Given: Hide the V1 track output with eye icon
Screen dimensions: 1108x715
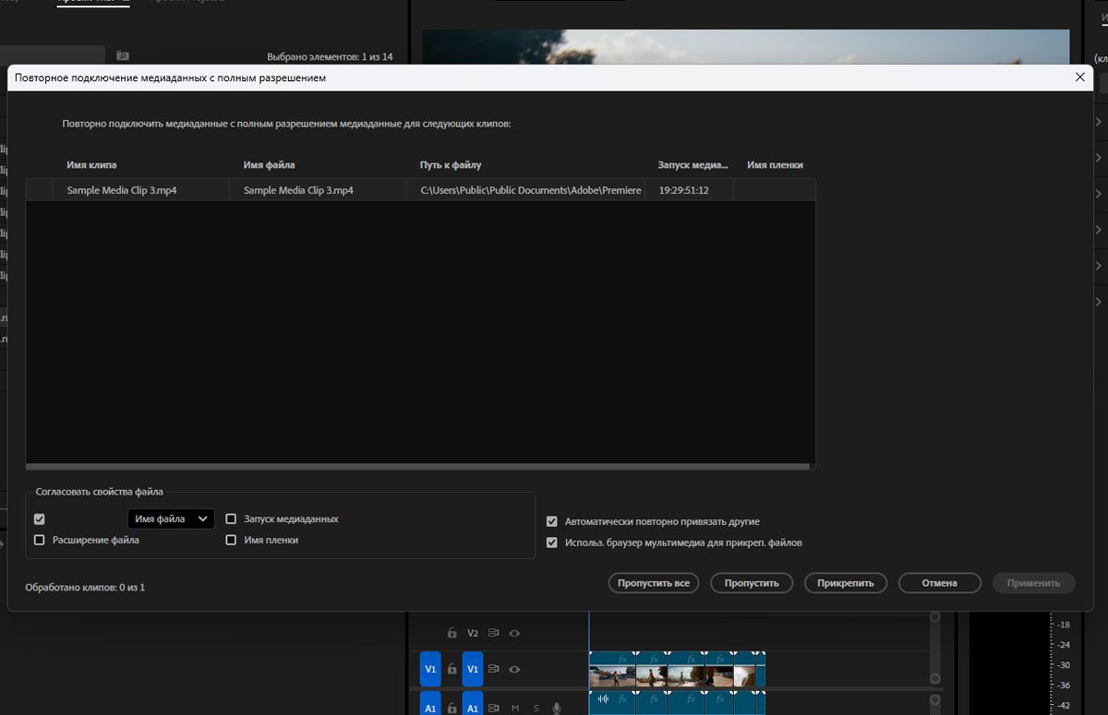Looking at the screenshot, I should click(x=515, y=669).
